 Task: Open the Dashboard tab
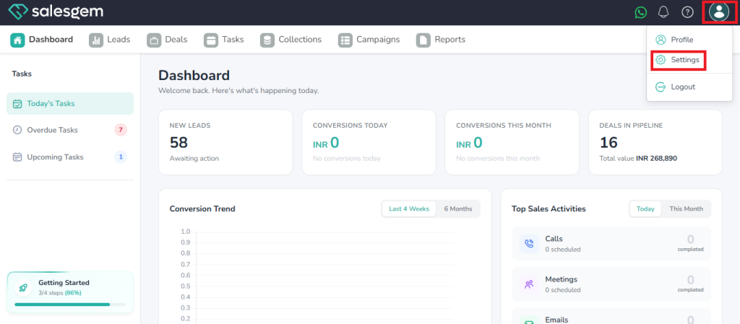(x=41, y=40)
